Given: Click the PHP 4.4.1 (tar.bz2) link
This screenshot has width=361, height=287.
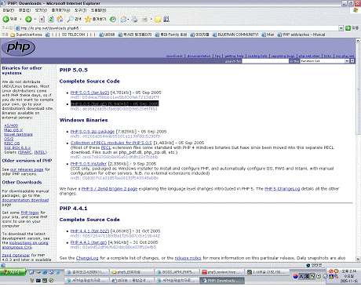Looking at the screenshot, I should (x=89, y=231).
